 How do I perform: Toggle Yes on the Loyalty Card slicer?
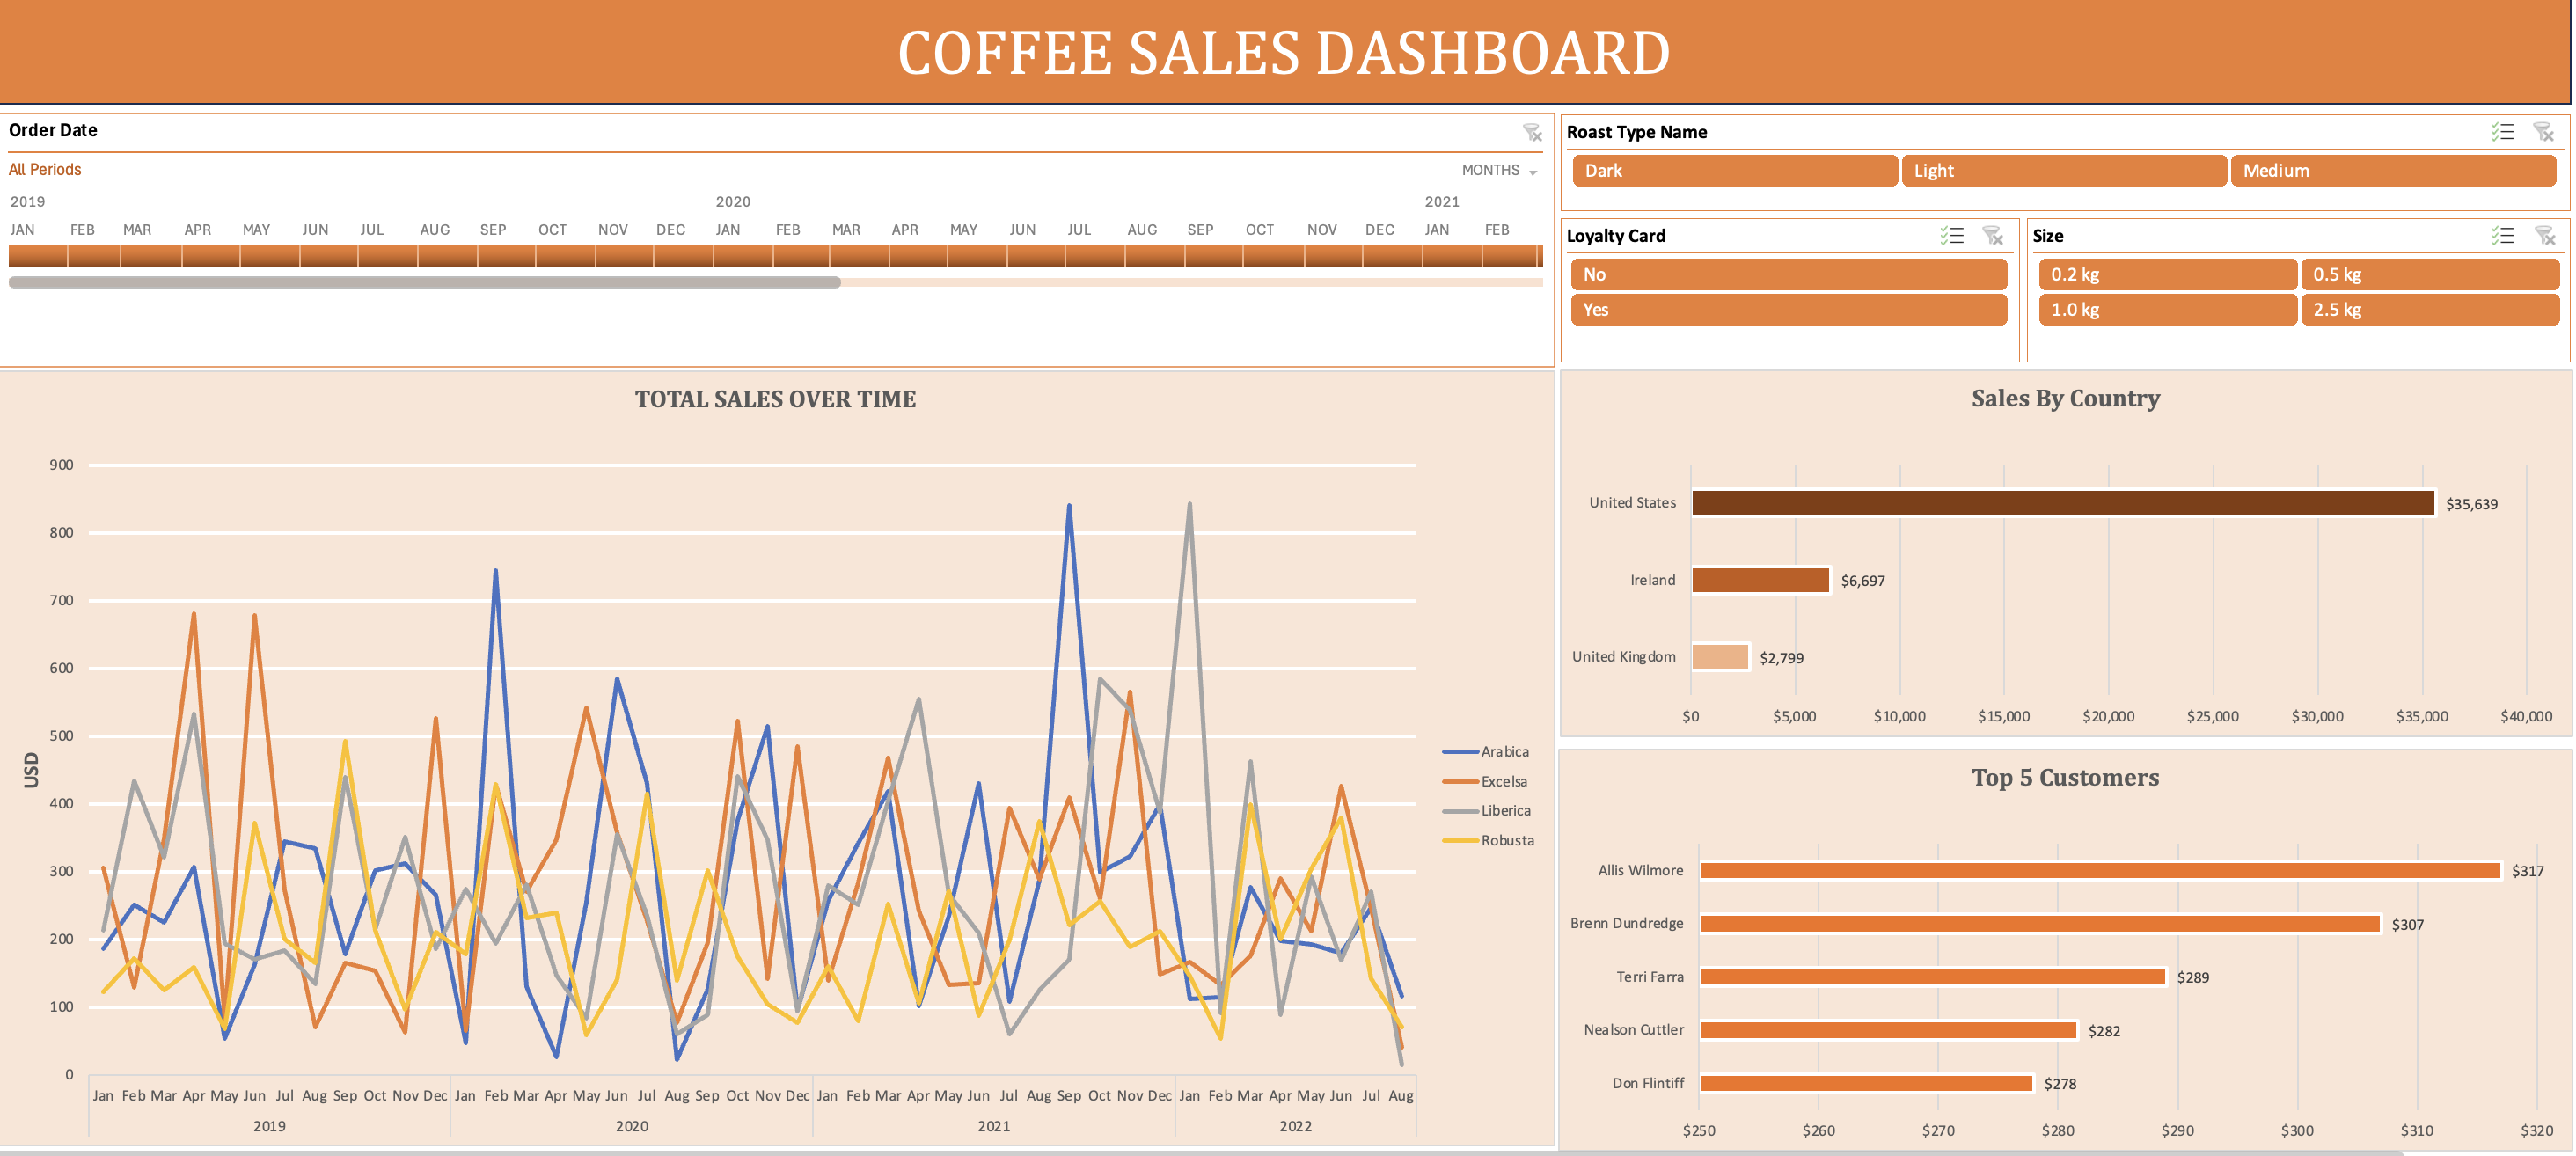(1789, 310)
